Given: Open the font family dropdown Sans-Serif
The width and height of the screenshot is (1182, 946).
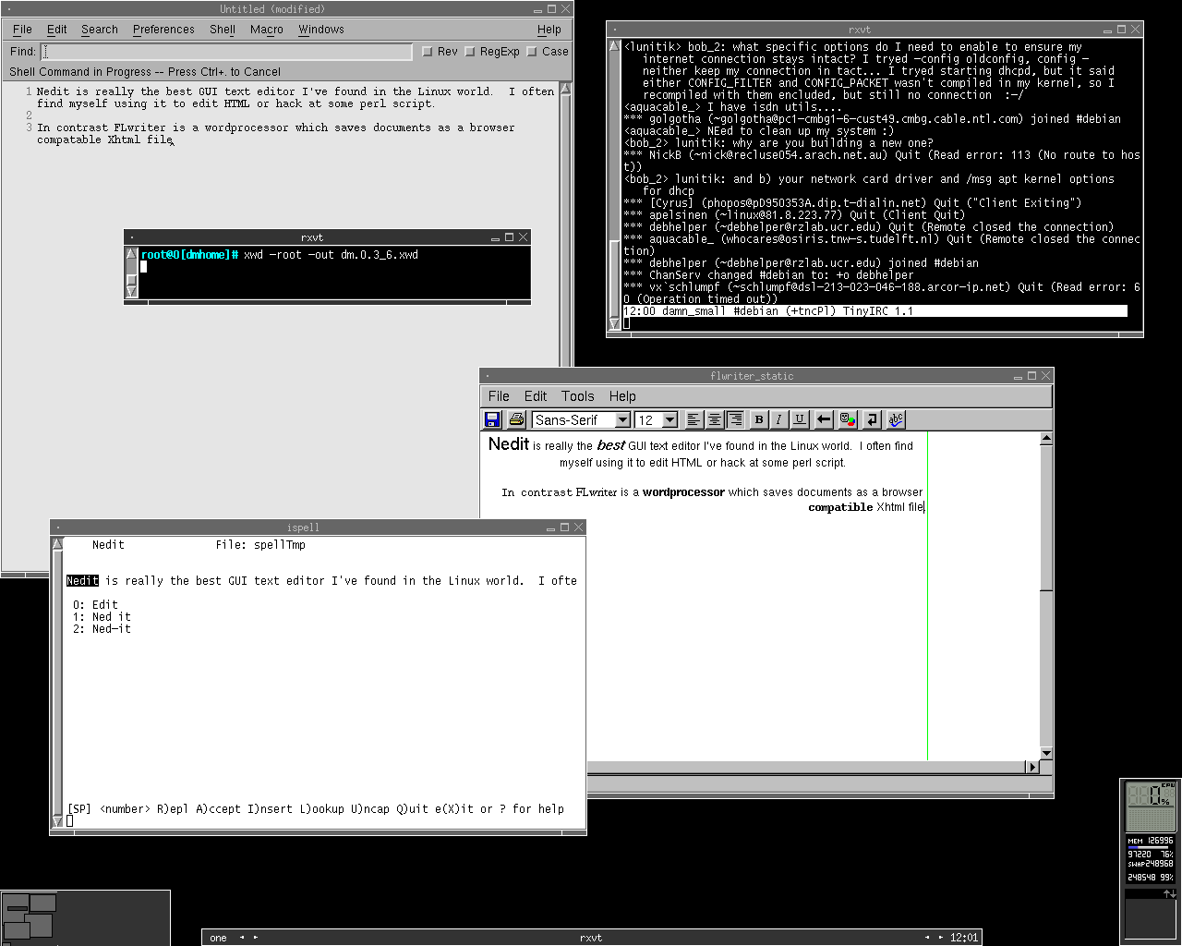Looking at the screenshot, I should (622, 419).
